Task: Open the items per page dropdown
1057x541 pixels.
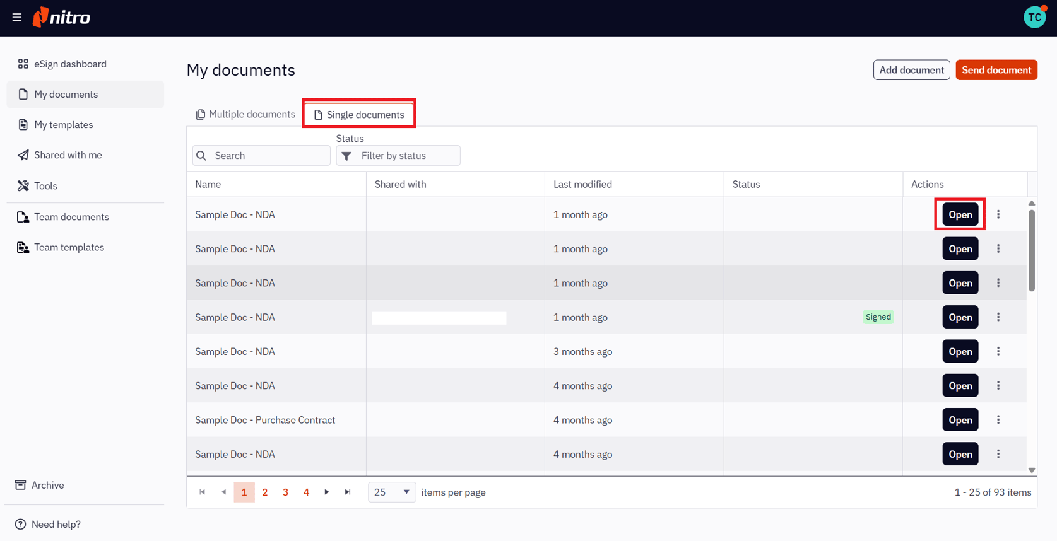Action: [392, 492]
